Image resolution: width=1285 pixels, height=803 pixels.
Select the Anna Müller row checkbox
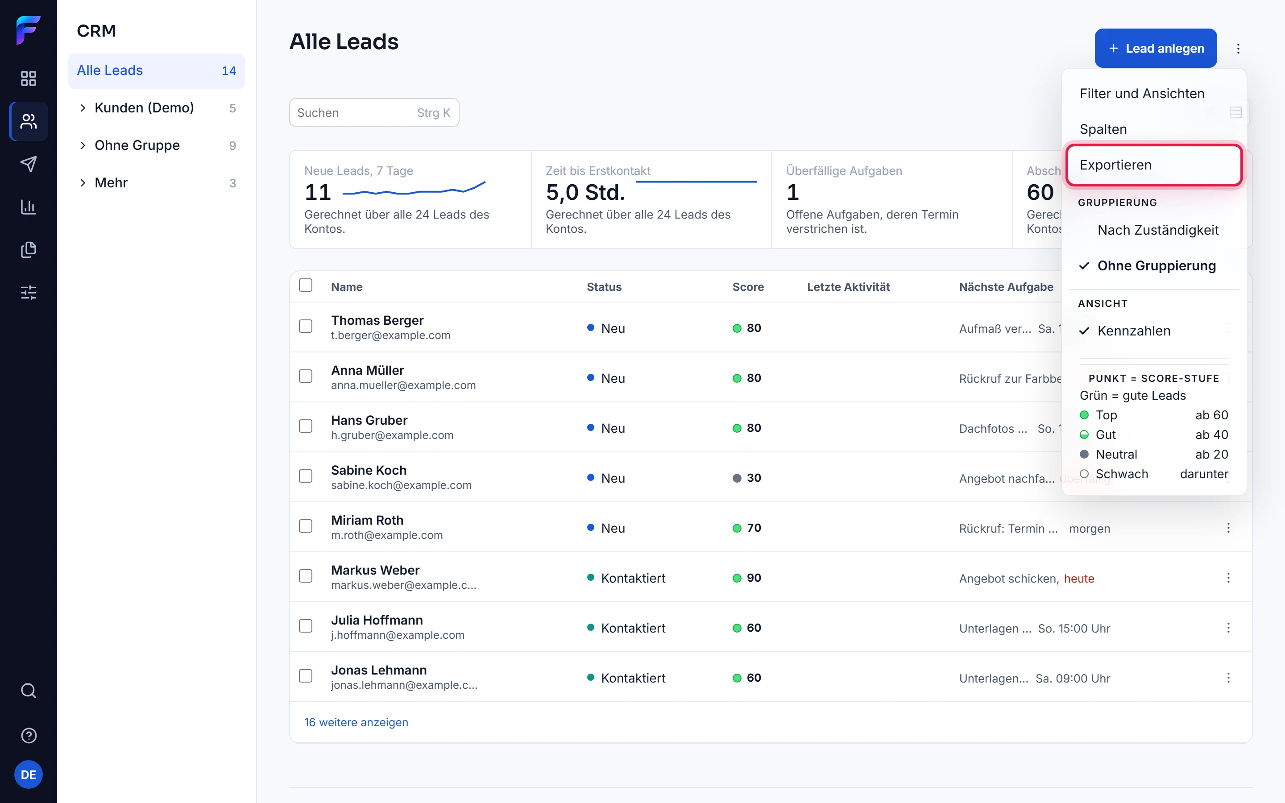[x=305, y=376]
